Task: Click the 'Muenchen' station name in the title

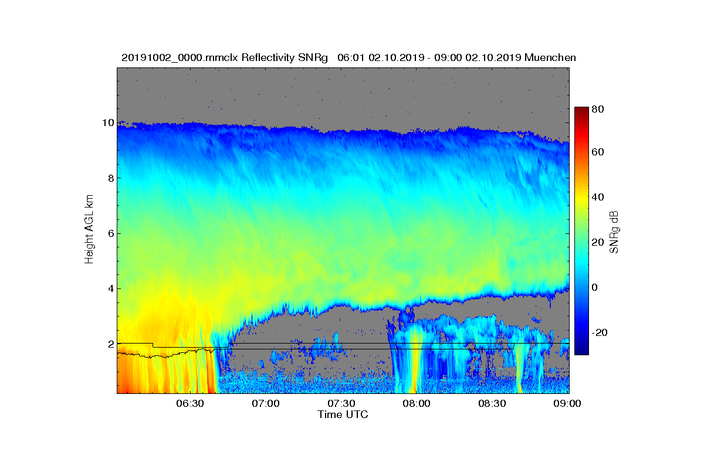Action: tap(550, 57)
